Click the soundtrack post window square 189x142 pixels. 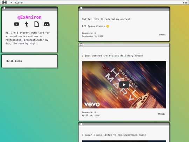tap(81, 124)
